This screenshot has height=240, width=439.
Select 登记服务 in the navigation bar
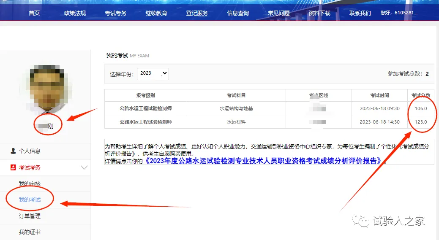click(197, 13)
